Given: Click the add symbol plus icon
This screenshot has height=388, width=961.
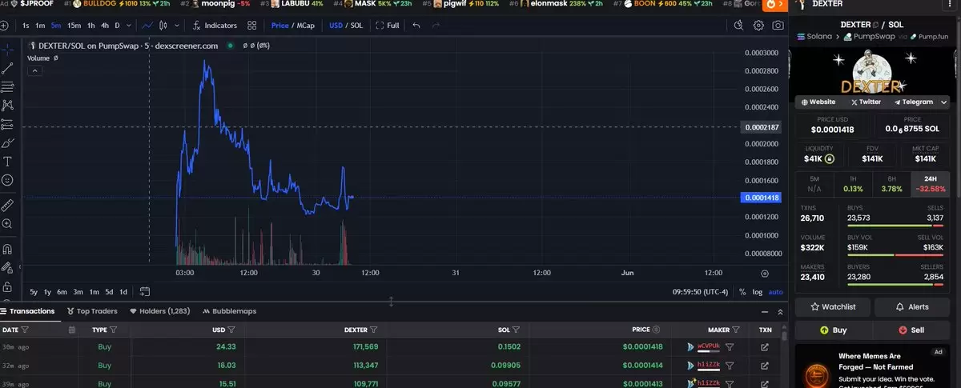Looking at the screenshot, I should (x=5, y=26).
